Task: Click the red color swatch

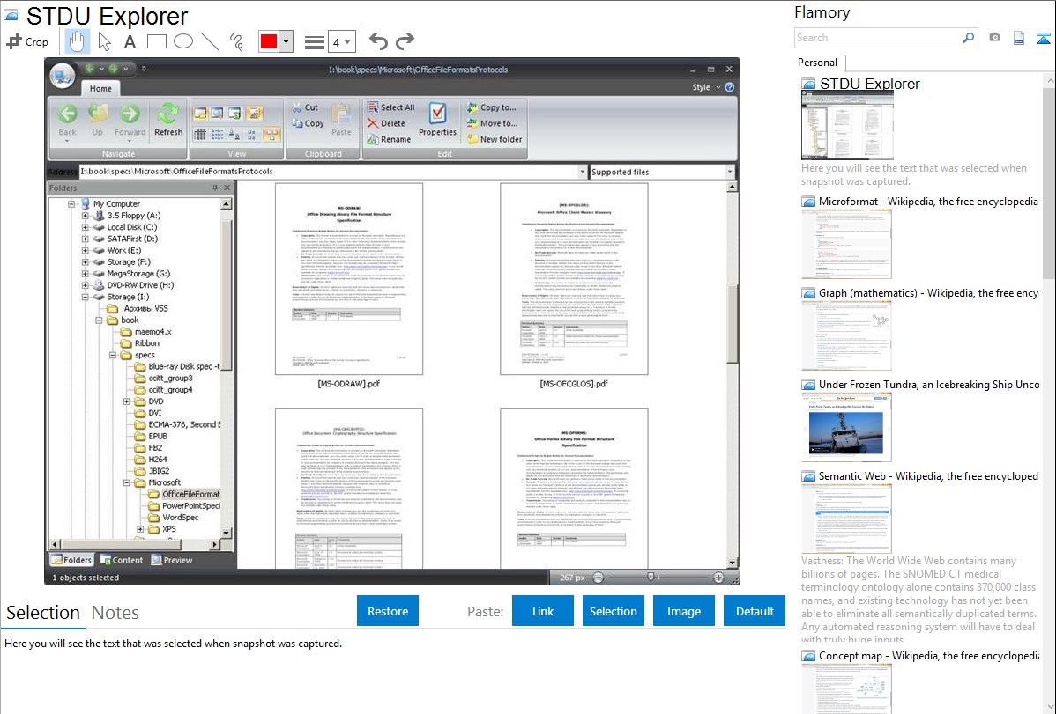Action: point(269,41)
